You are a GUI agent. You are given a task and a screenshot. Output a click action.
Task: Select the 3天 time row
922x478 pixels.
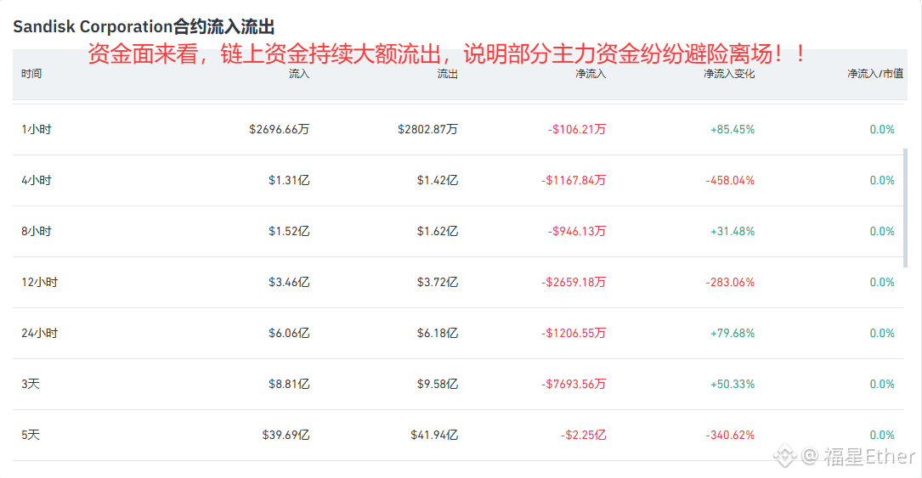458,384
